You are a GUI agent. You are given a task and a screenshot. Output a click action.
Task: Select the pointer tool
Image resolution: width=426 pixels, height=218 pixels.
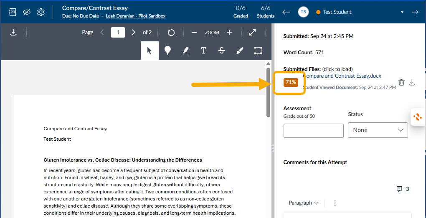click(150, 51)
